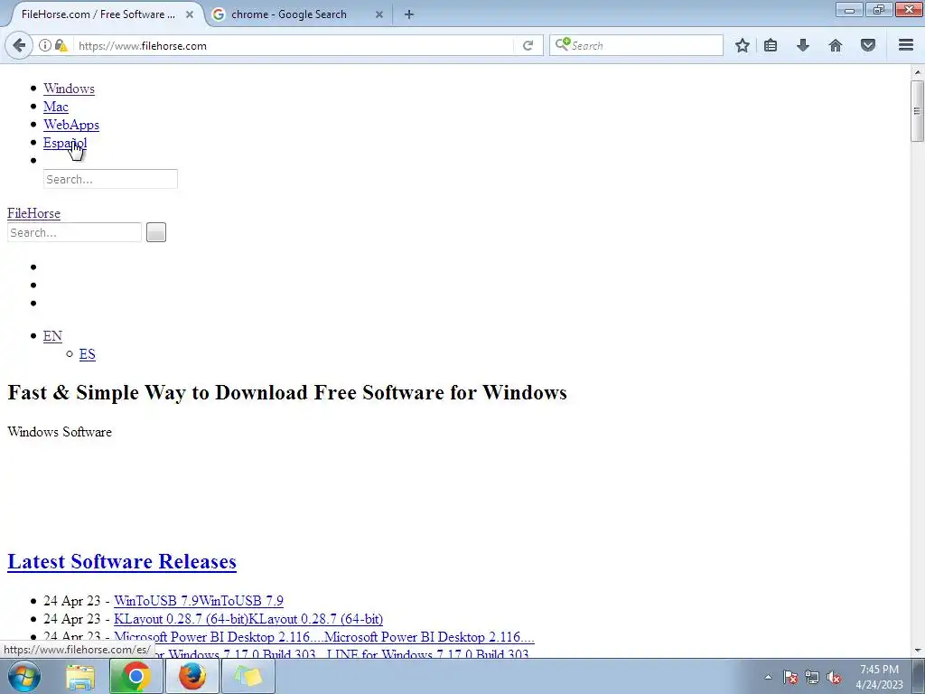Click the 'Windows Software' text
The height and width of the screenshot is (694, 925).
[x=60, y=432]
